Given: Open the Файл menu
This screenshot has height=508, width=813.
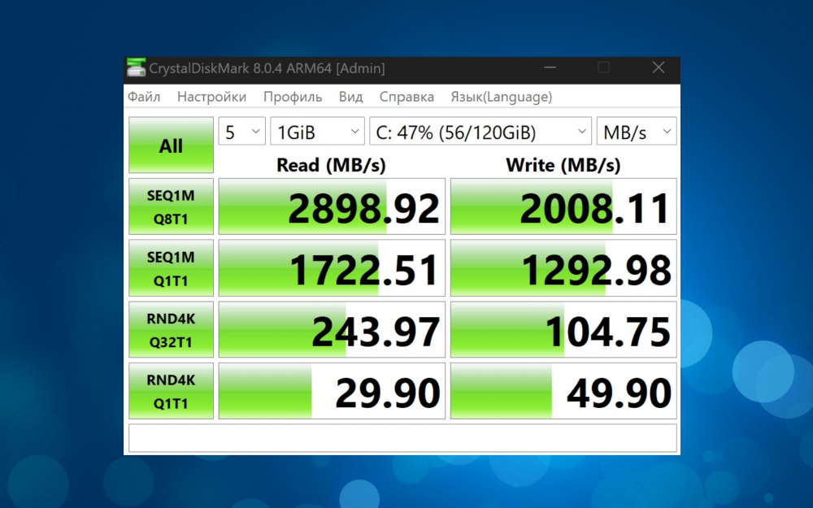Looking at the screenshot, I should point(144,97).
